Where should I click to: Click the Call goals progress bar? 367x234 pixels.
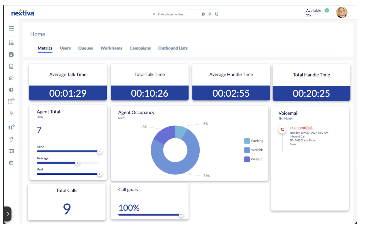point(150,214)
